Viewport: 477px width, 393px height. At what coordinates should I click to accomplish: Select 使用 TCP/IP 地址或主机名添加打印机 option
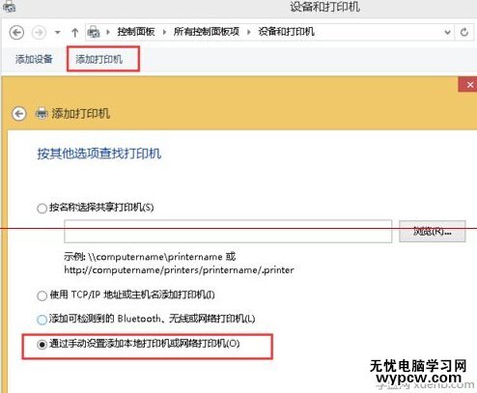pos(42,295)
